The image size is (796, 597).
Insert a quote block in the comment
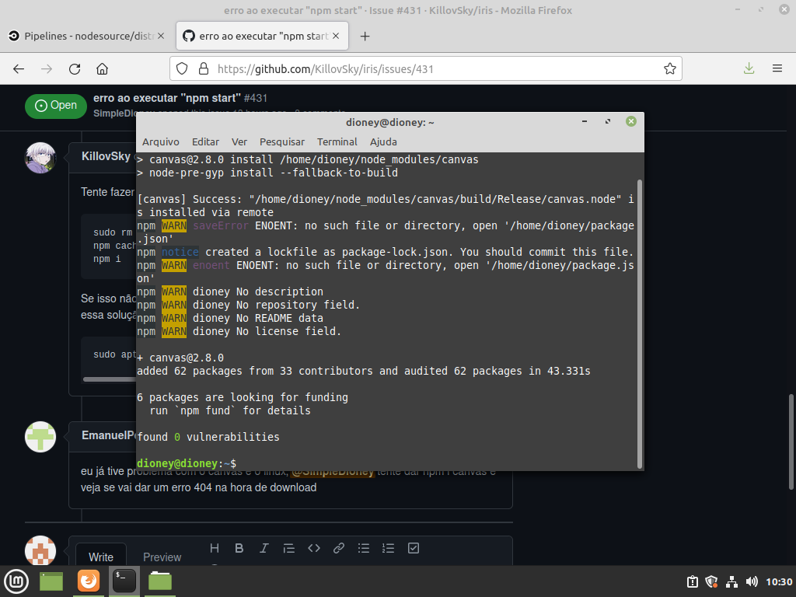288,548
